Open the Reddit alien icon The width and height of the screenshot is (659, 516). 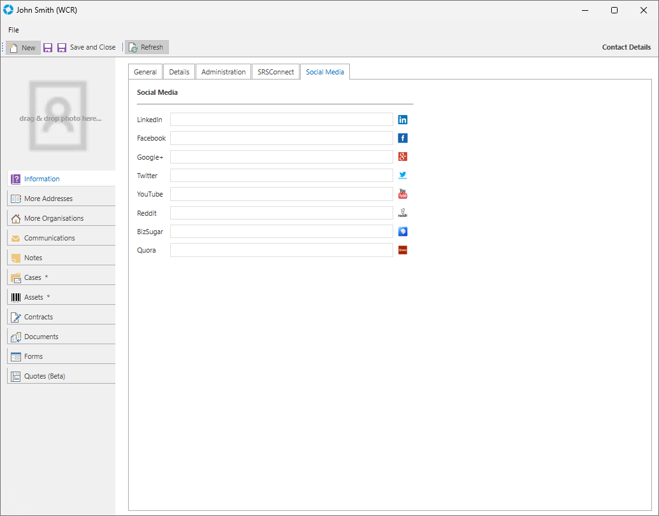coord(402,213)
